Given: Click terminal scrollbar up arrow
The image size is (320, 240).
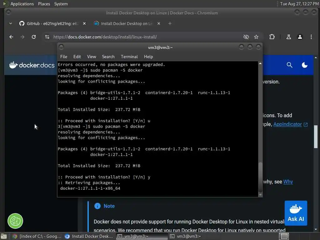Looking at the screenshot, I should [x=260, y=63].
